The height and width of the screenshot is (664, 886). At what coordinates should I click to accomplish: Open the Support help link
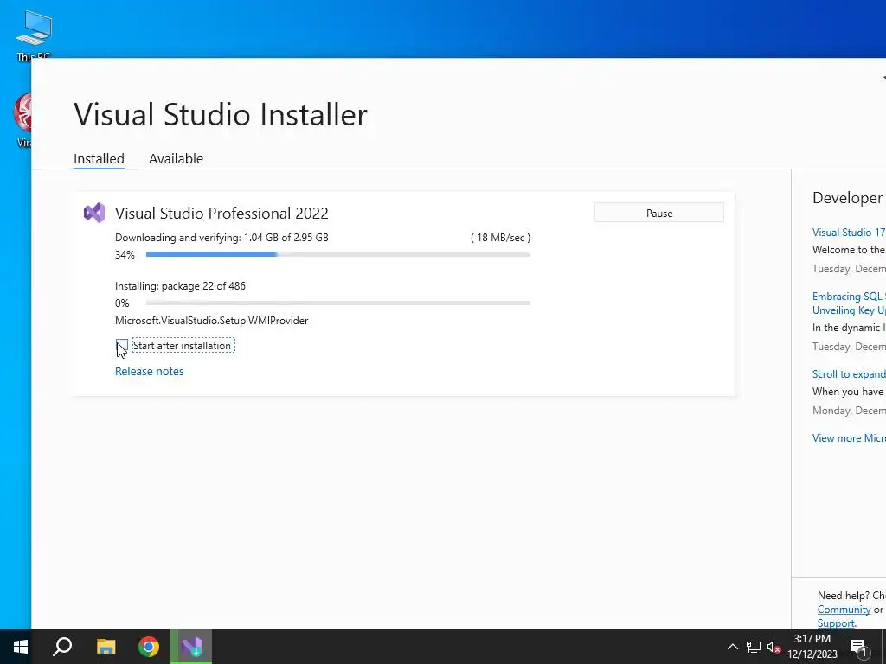click(836, 623)
